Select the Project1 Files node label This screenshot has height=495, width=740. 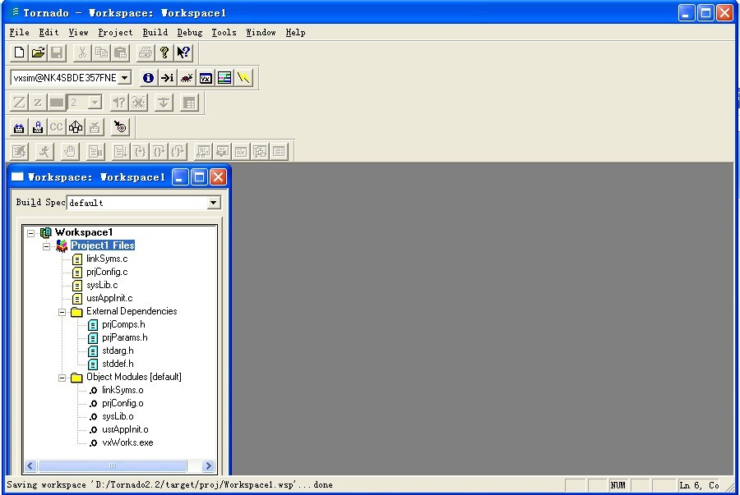click(103, 245)
